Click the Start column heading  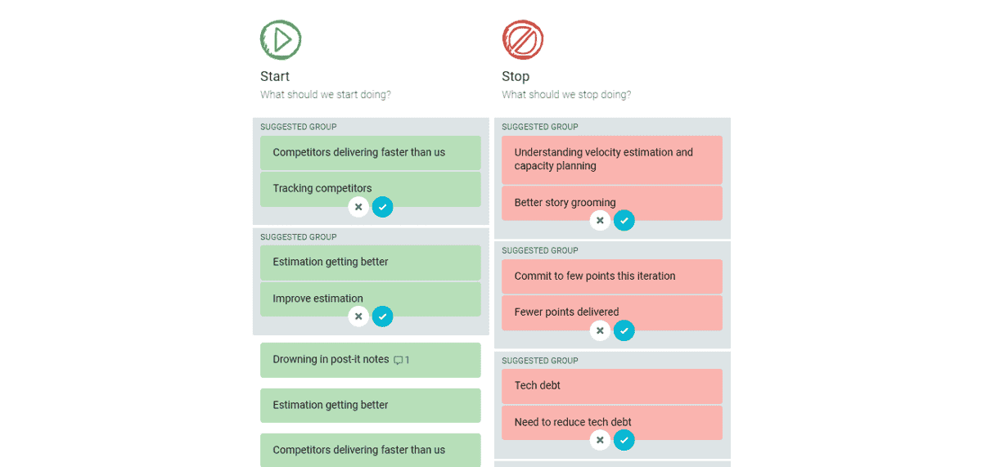click(x=275, y=76)
